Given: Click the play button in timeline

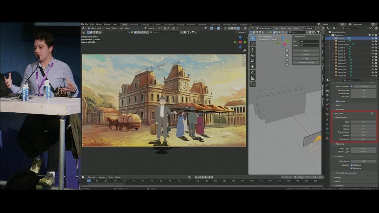Looking at the screenshot, I should pos(206,177).
